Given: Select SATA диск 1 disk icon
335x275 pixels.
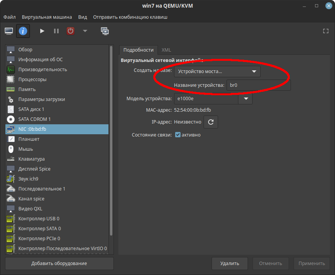Looking at the screenshot, I should click(11, 109).
